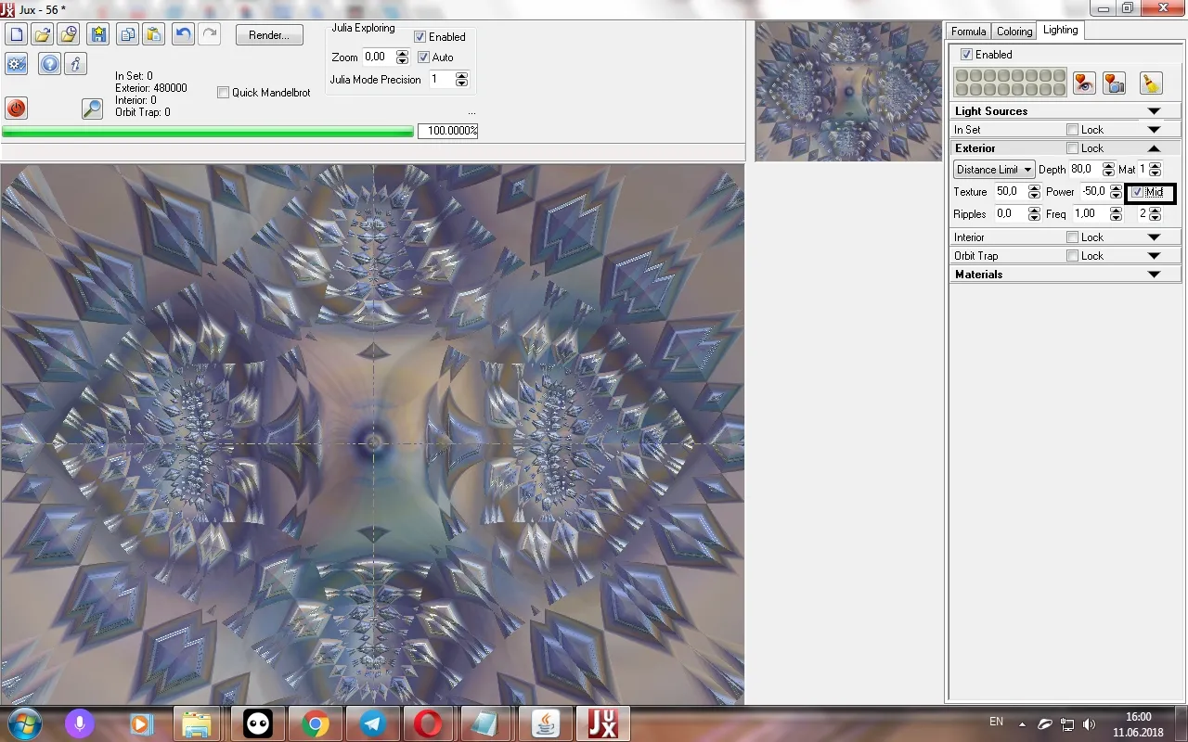Switch to the Coloring tab
Image resolution: width=1188 pixels, height=742 pixels.
point(1014,32)
